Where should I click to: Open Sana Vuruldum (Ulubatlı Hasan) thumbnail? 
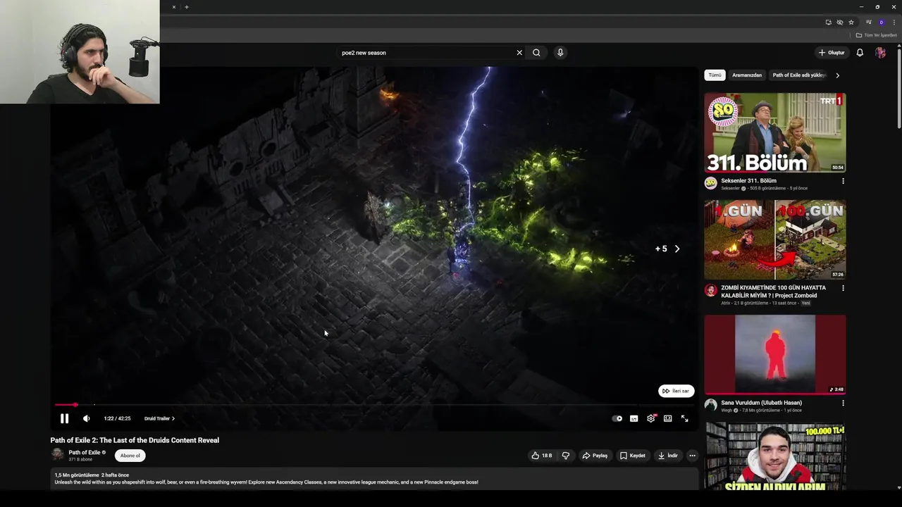775,354
